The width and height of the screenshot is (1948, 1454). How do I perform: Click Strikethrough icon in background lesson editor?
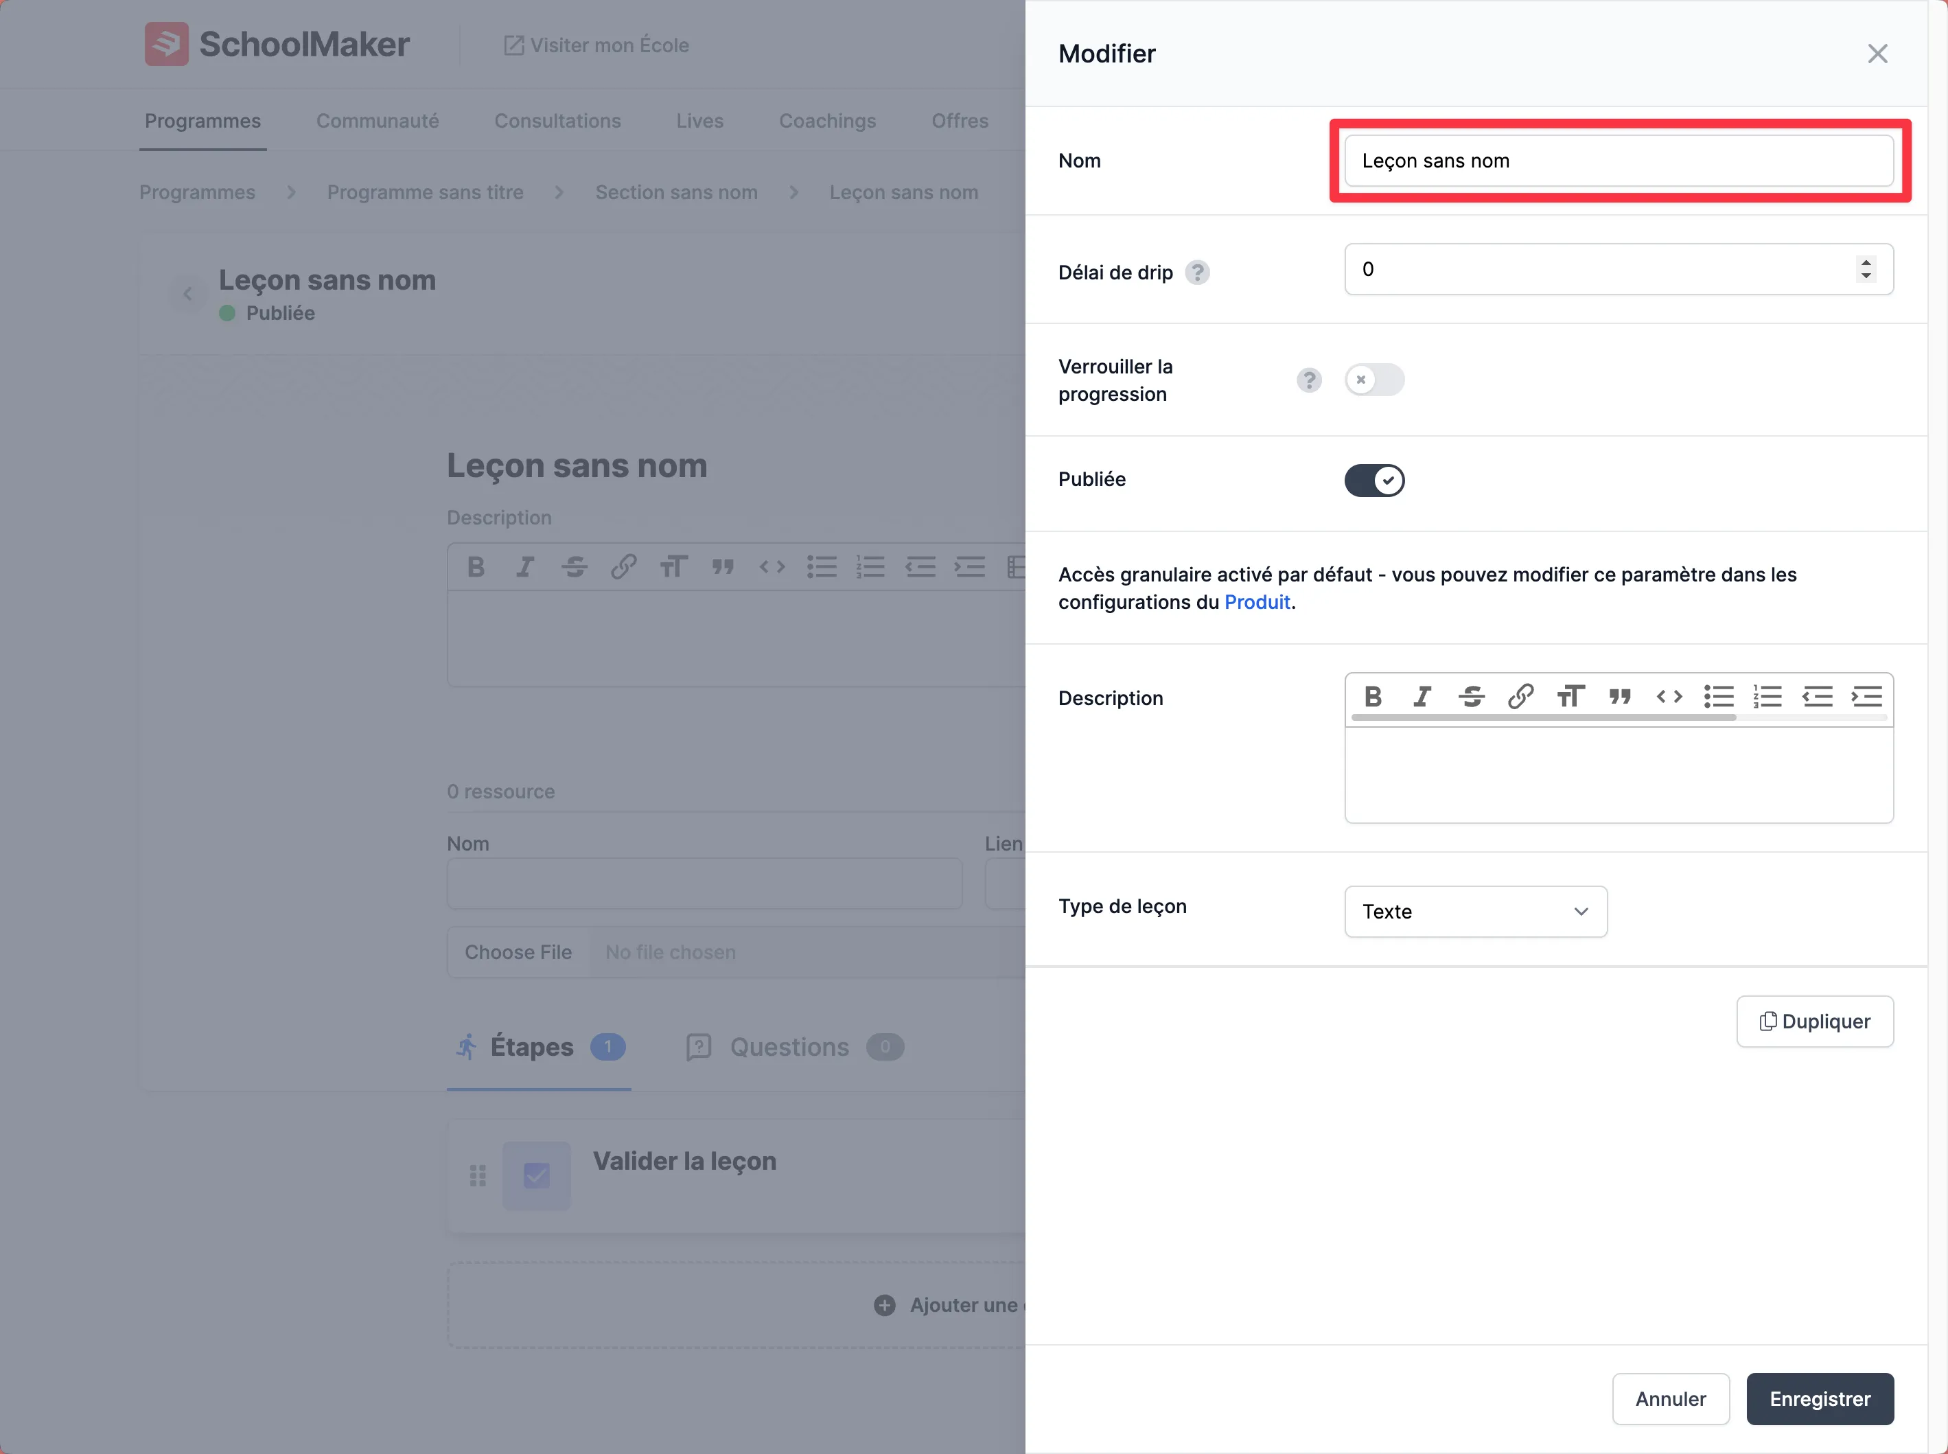click(x=575, y=567)
